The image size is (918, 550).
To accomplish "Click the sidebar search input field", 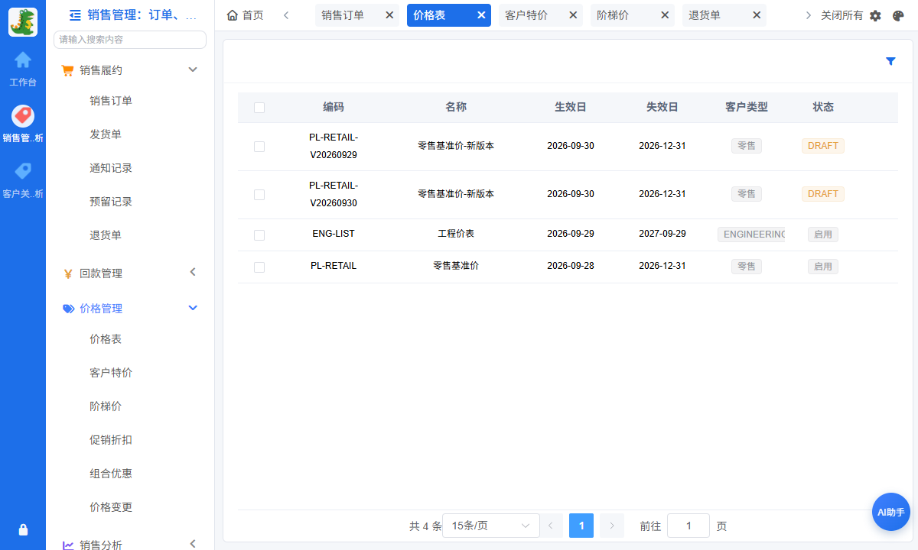I will (x=130, y=40).
